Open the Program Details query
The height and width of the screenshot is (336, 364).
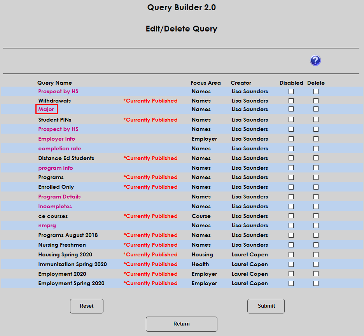59,197
